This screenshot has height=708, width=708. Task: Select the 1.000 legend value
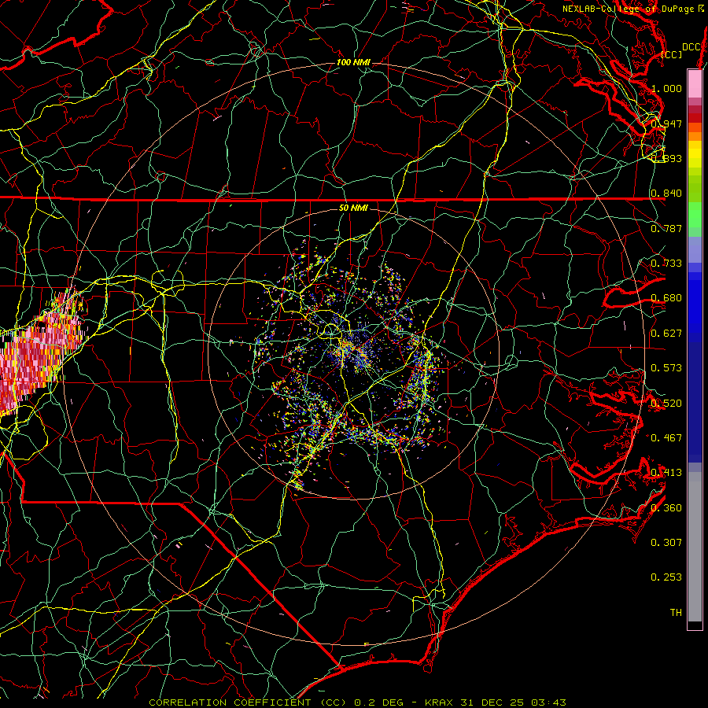click(666, 88)
